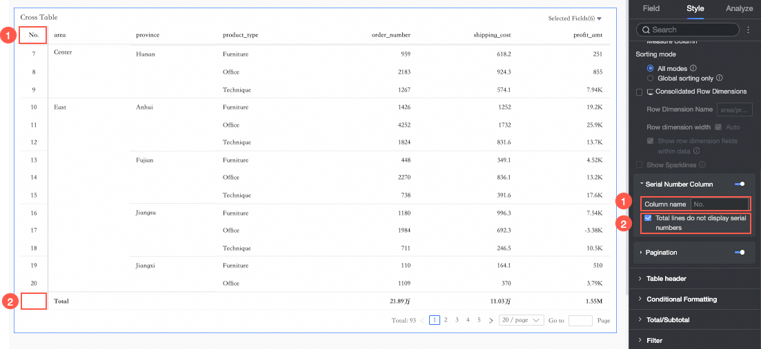Viewport: 761px width, 349px height.
Task: Click the Column name input field
Action: [x=719, y=204]
